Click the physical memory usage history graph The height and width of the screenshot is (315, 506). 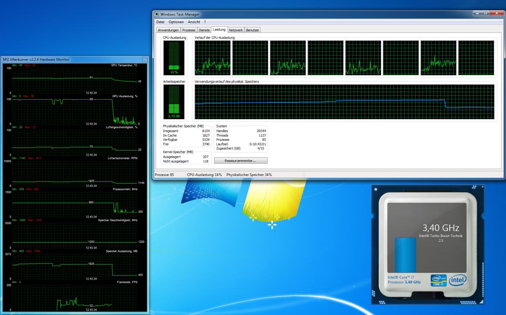344,102
